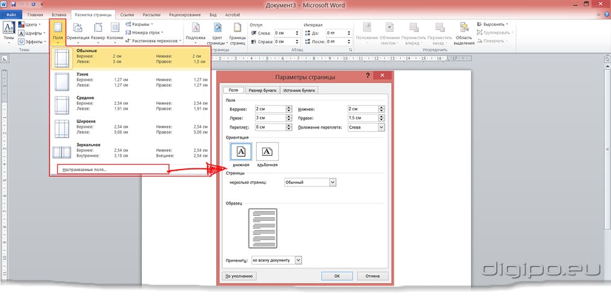611x298 pixels.
Task: Open the несколько страниц combo box
Action: click(332, 182)
